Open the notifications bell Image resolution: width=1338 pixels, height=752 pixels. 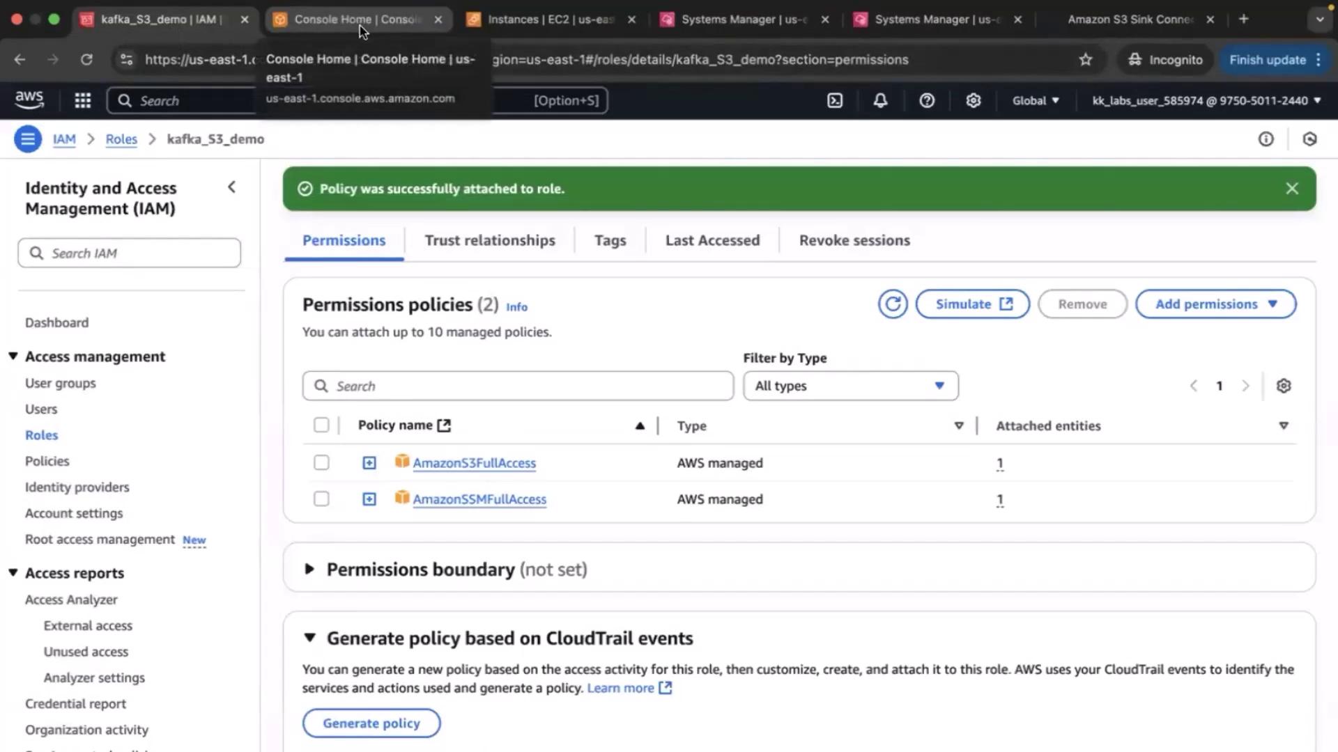point(881,100)
